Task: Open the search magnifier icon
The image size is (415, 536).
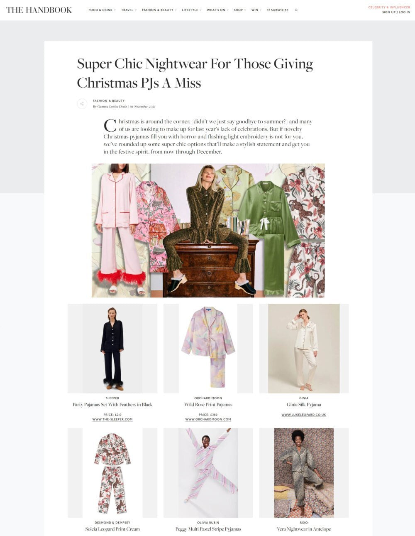Action: 296,10
